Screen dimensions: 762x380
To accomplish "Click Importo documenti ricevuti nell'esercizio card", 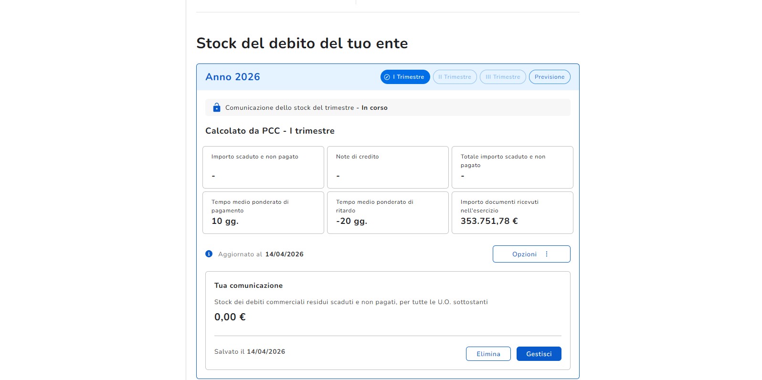I will [512, 212].
